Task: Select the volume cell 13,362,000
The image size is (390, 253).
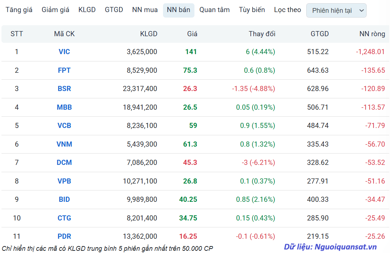Action: tap(140, 236)
